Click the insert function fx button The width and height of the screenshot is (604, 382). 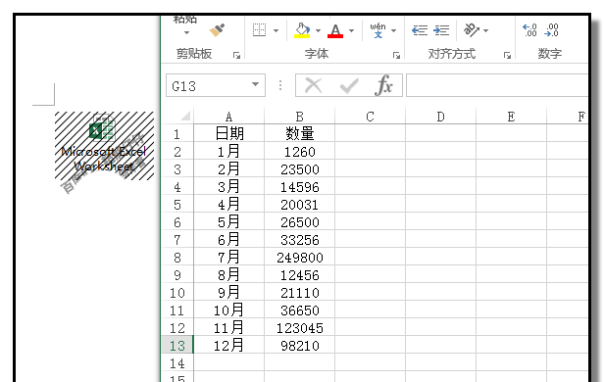pos(383,85)
